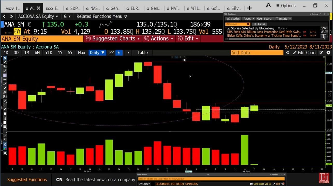This screenshot has width=333, height=186.
Task: Switch to the S&P chart tab
Action: tap(73, 9)
